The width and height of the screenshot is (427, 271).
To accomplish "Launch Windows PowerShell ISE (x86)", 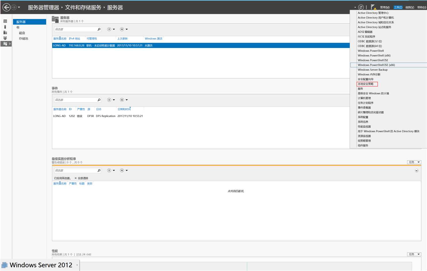I will pos(388,65).
